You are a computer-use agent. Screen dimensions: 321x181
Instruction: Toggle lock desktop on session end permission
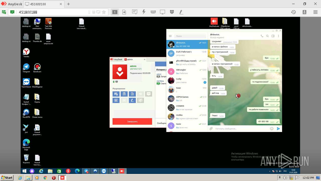(116, 100)
